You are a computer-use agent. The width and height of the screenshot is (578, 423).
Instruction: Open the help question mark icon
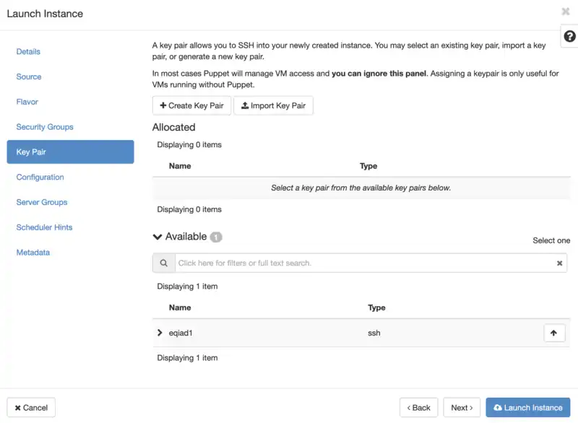pos(569,35)
